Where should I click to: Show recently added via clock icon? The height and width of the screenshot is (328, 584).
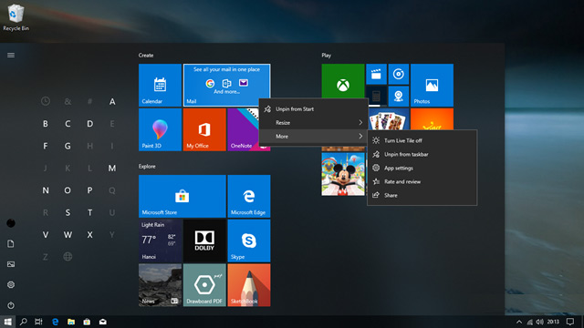click(x=46, y=101)
